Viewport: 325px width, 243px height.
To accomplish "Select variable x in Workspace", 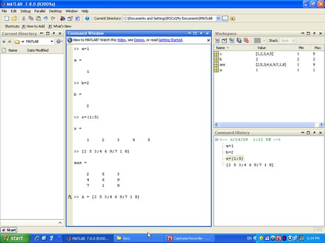I will (269, 54).
